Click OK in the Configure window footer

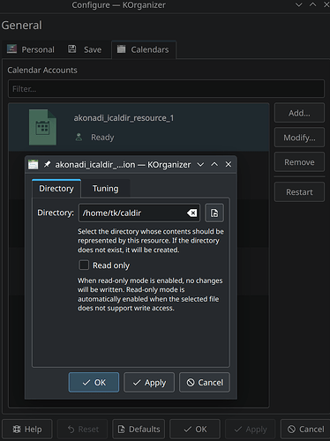tap(195, 429)
